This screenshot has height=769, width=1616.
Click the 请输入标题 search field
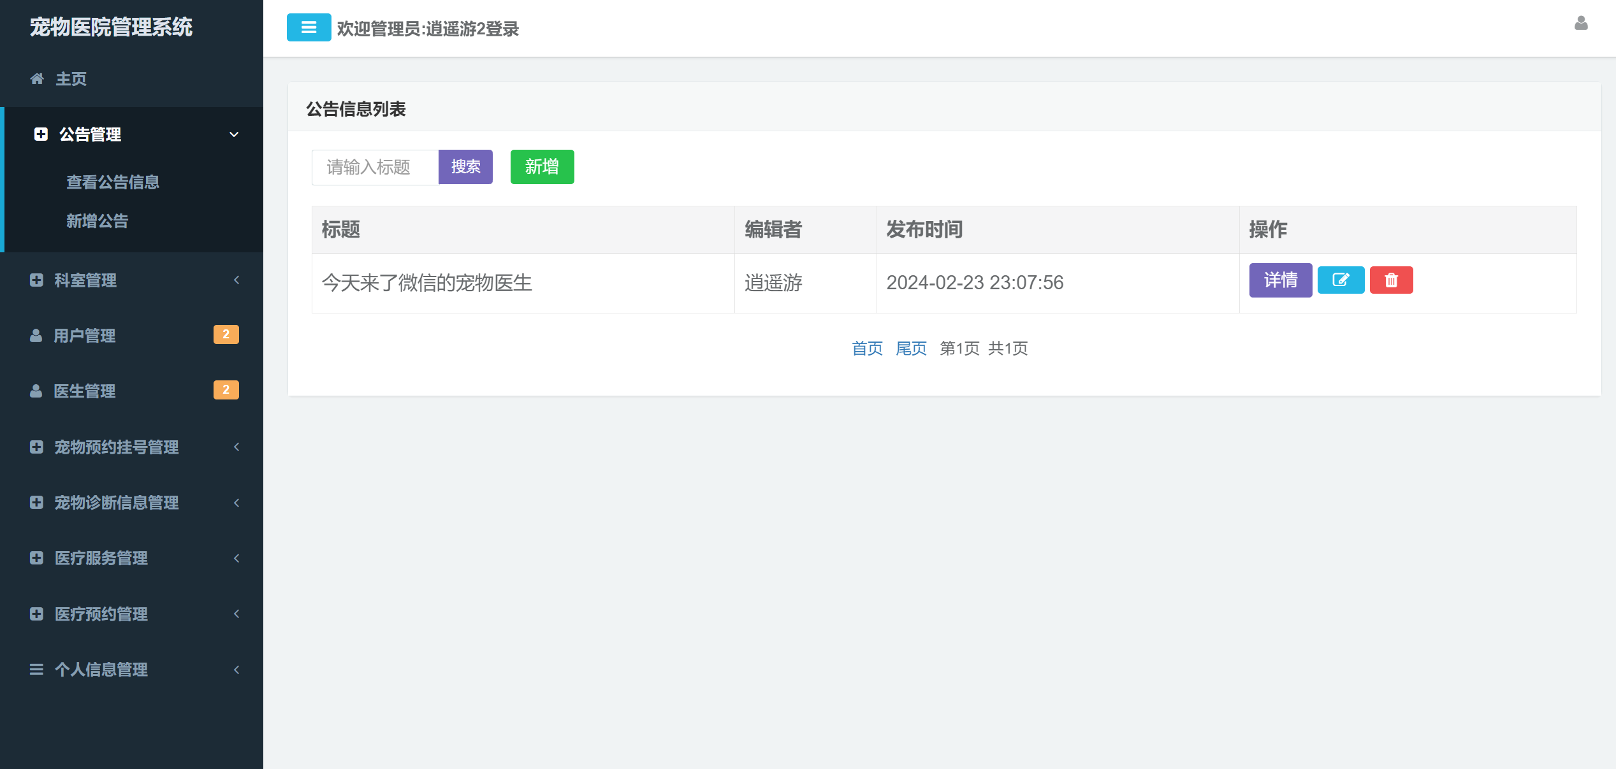pyautogui.click(x=375, y=168)
